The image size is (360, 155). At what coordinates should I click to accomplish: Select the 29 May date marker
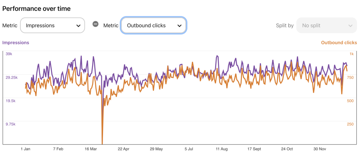pyautogui.click(x=156, y=149)
